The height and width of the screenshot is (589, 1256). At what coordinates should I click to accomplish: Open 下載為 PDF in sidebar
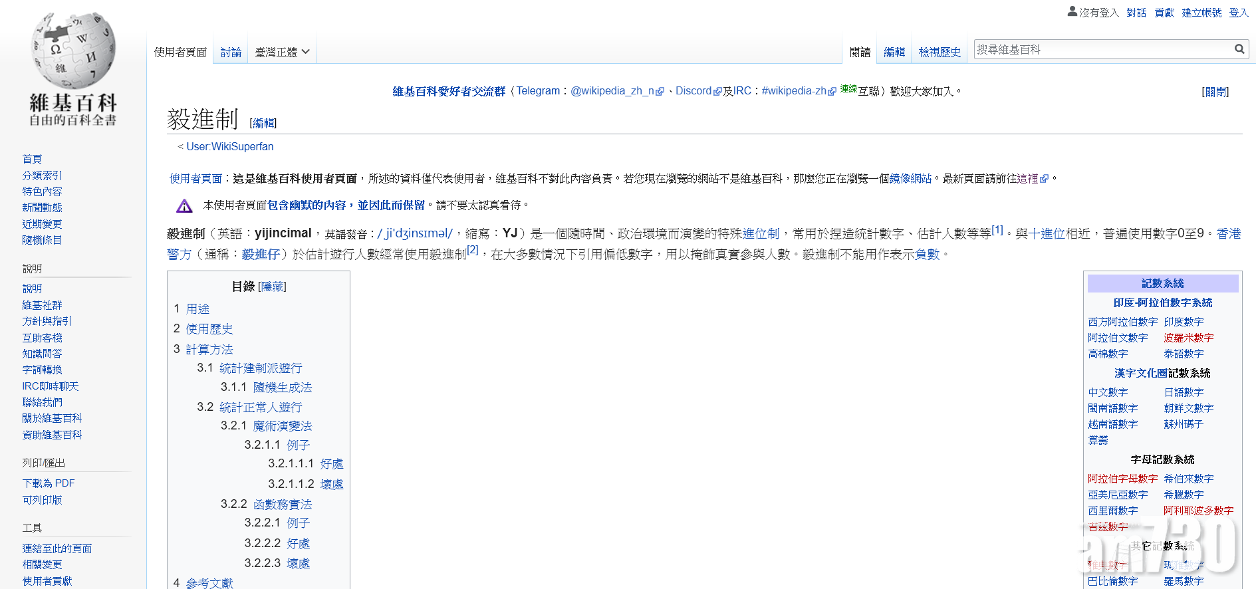pyautogui.click(x=49, y=483)
